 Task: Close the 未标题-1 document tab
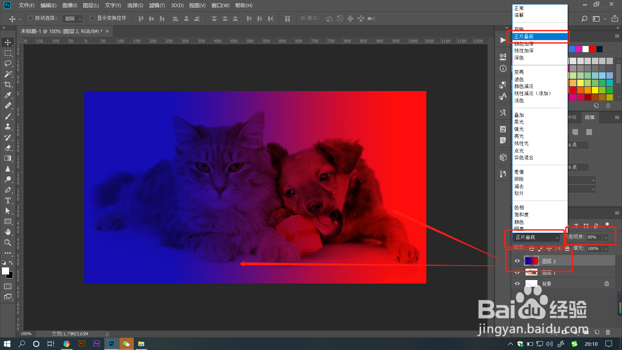click(x=107, y=31)
